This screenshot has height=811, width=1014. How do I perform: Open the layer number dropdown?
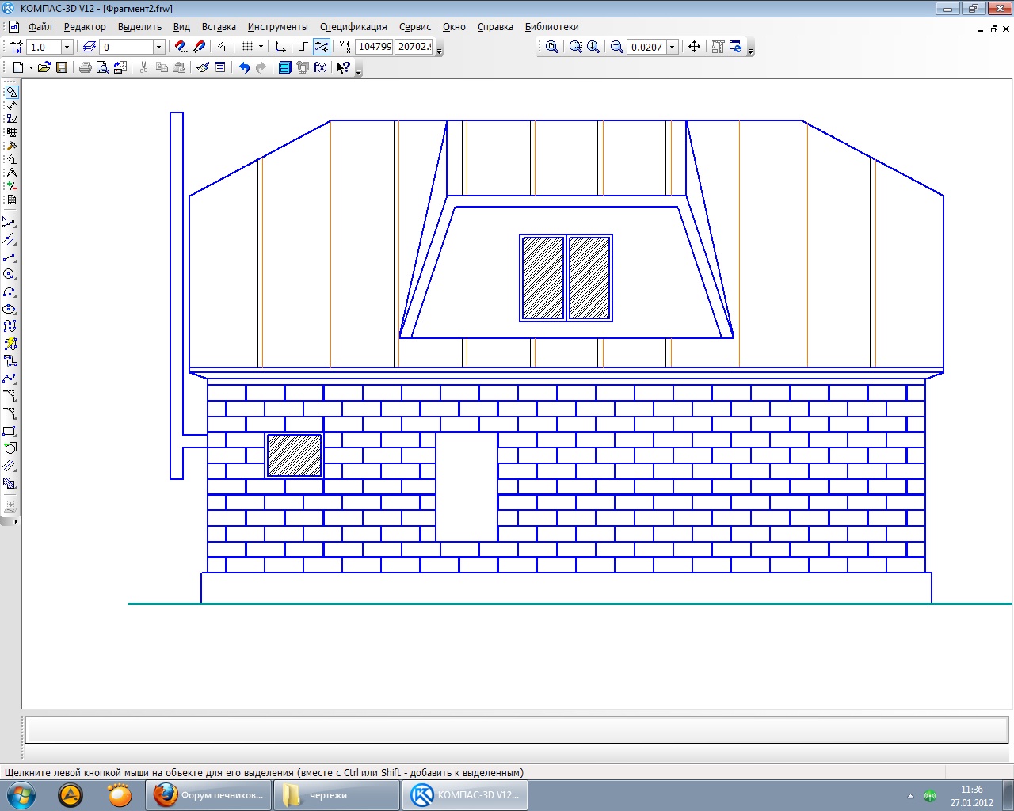click(x=158, y=47)
